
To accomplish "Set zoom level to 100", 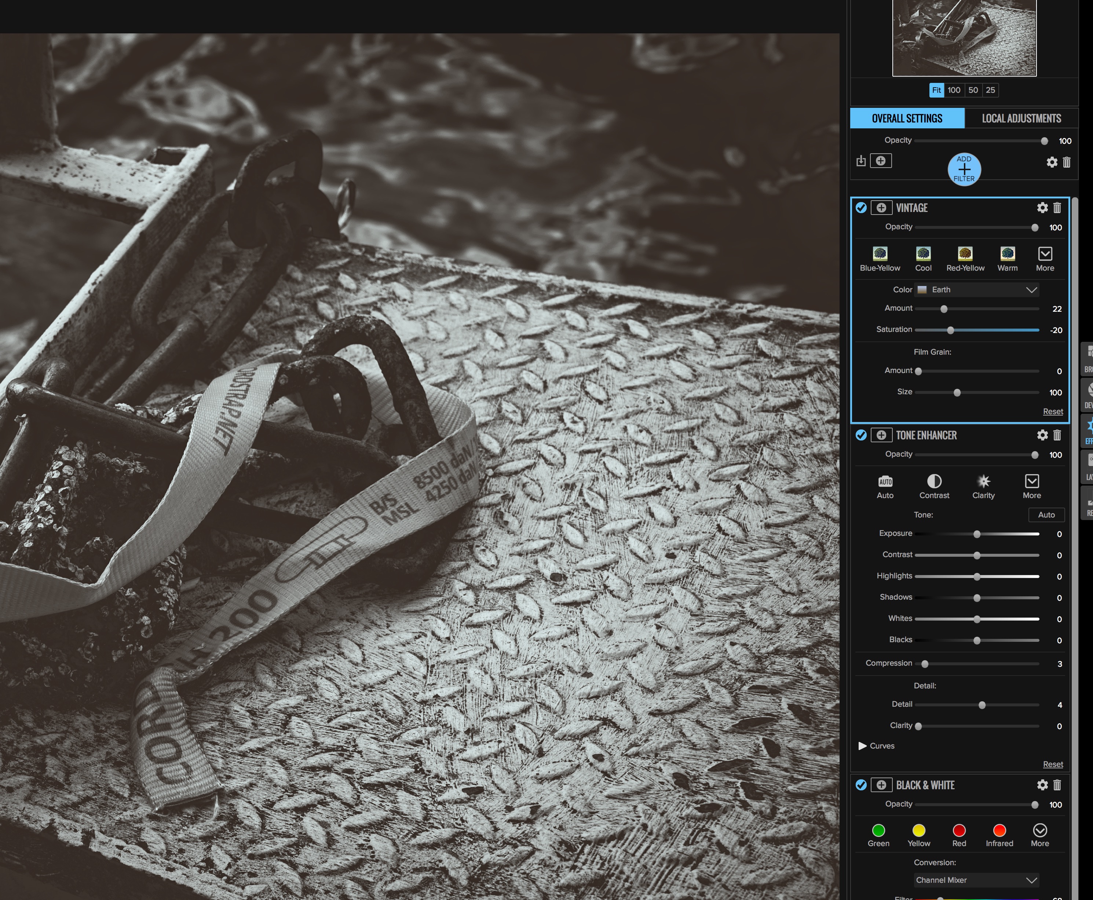I will tap(954, 90).
